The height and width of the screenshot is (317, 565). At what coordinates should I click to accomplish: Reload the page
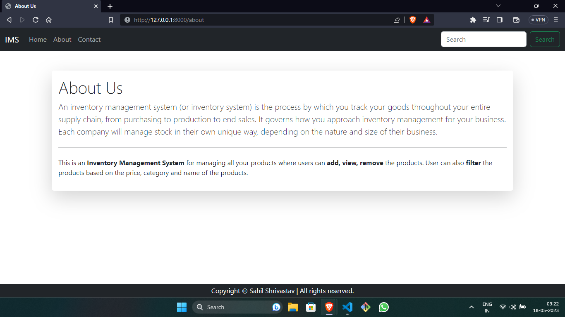(x=35, y=19)
